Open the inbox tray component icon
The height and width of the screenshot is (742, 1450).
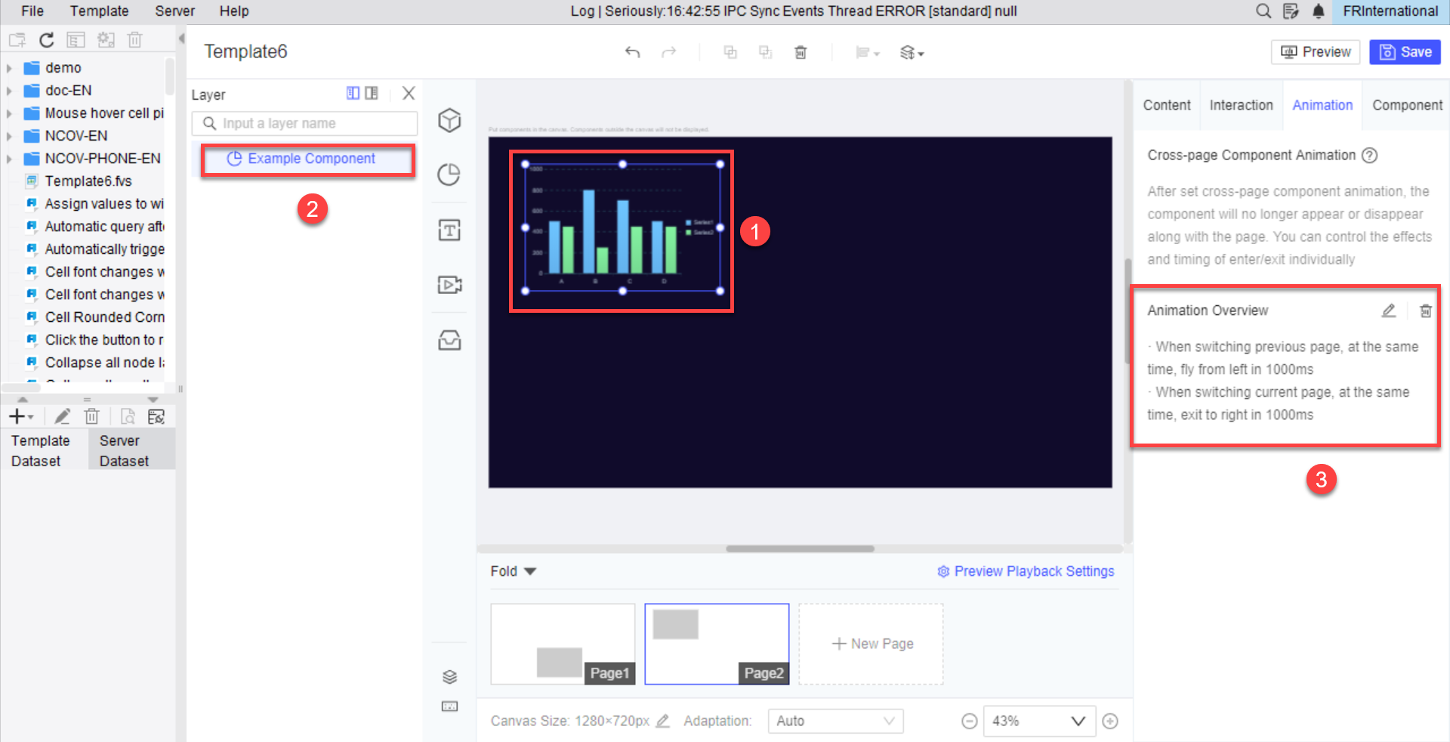[449, 340]
